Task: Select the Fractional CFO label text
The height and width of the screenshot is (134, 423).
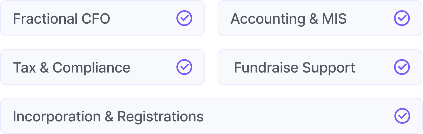Action: 61,19
